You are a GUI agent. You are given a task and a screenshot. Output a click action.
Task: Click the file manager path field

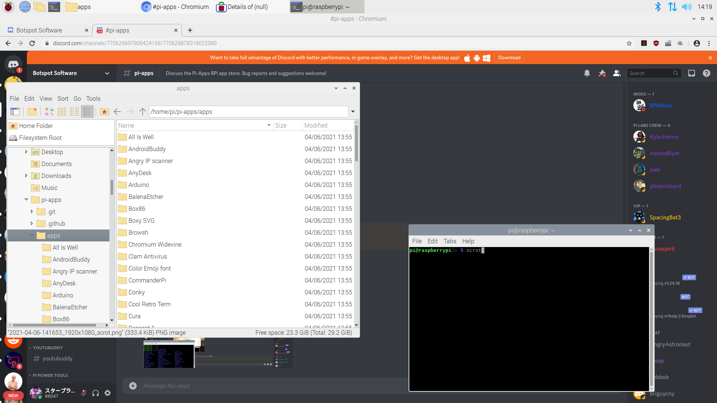pos(248,112)
